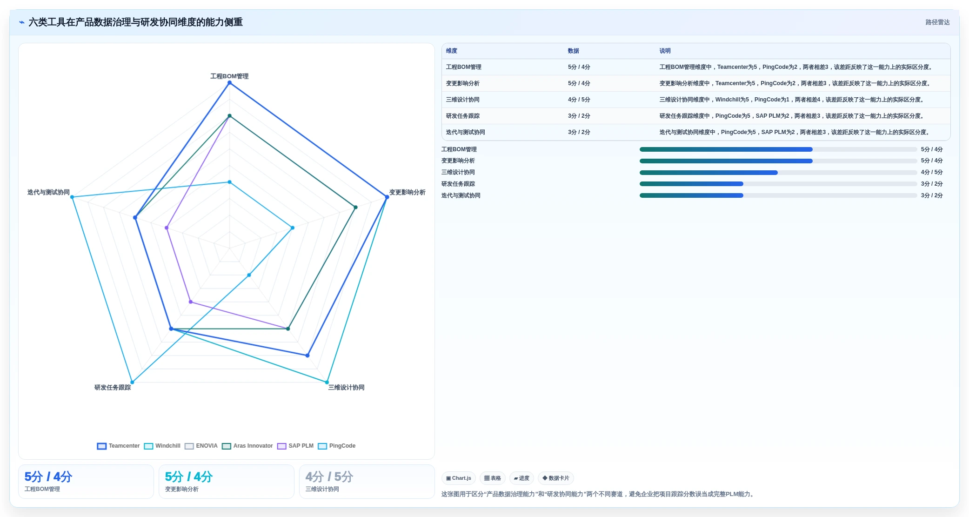This screenshot has width=969, height=517.
Task: Click the 4分 / 5分 table data cell
Action: coord(579,100)
